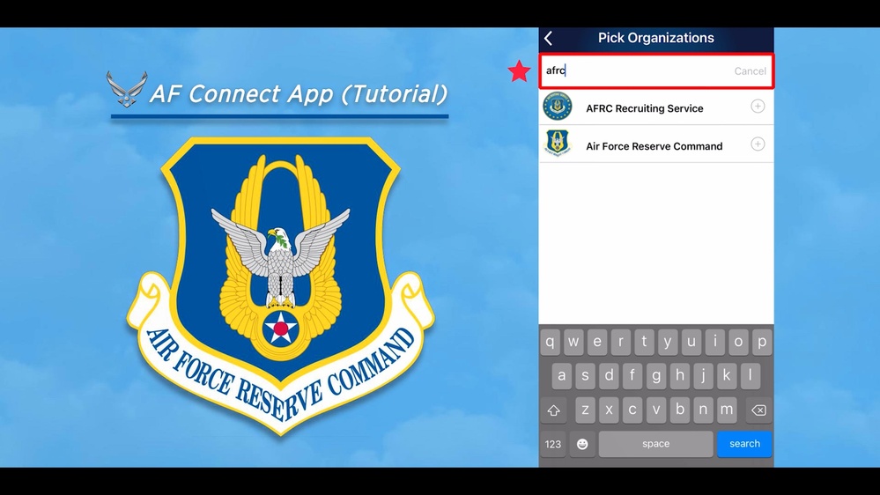This screenshot has width=880, height=495.
Task: Tap the x key
Action: pos(609,410)
